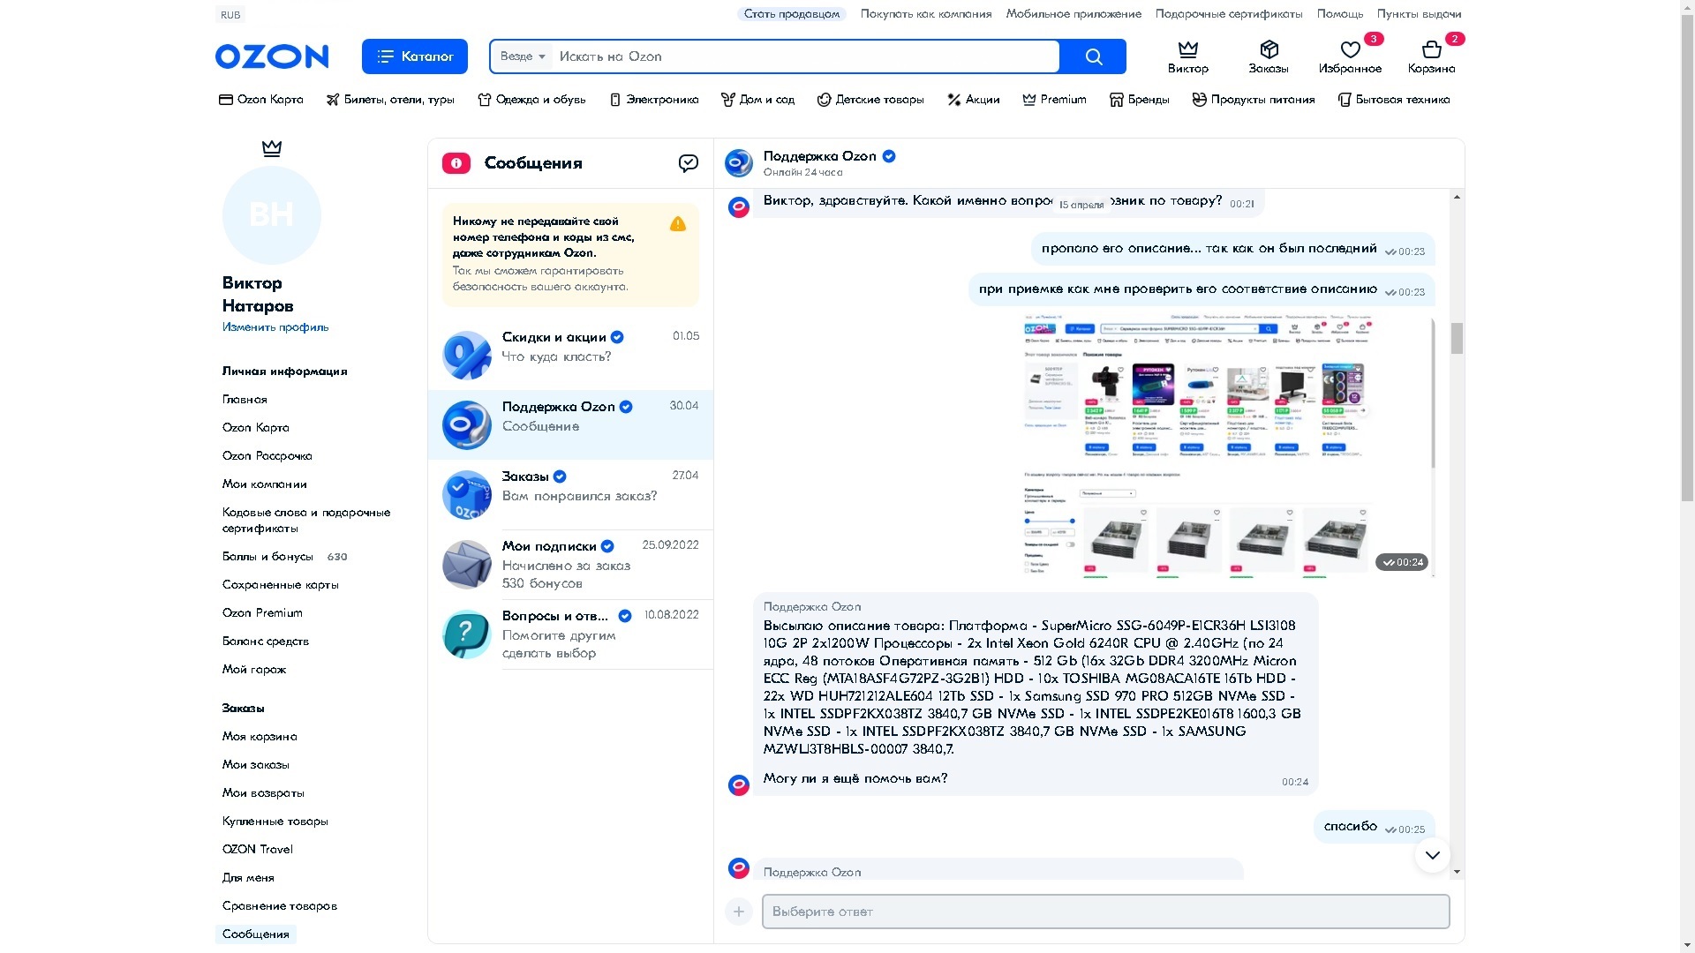This screenshot has height=953, width=1695.
Task: Click the plus attachment button
Action: point(739,912)
